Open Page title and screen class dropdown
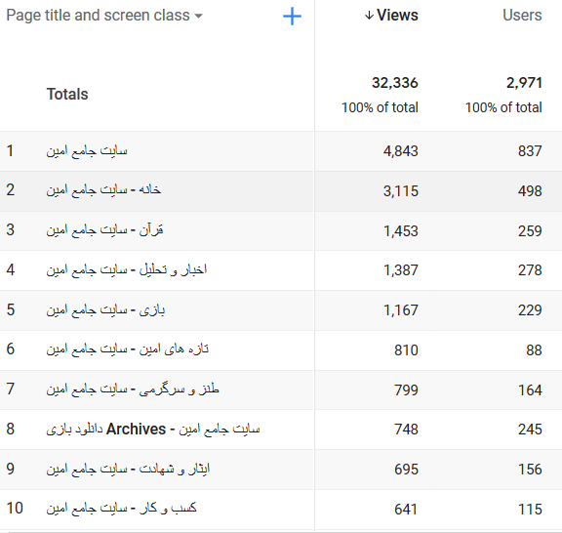 (104, 16)
